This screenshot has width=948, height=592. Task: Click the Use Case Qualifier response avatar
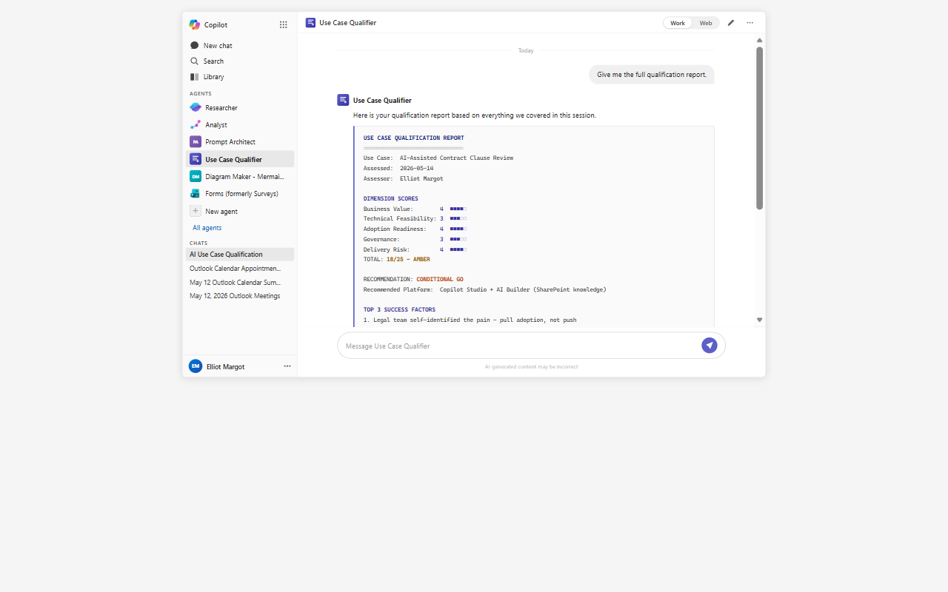click(x=343, y=100)
